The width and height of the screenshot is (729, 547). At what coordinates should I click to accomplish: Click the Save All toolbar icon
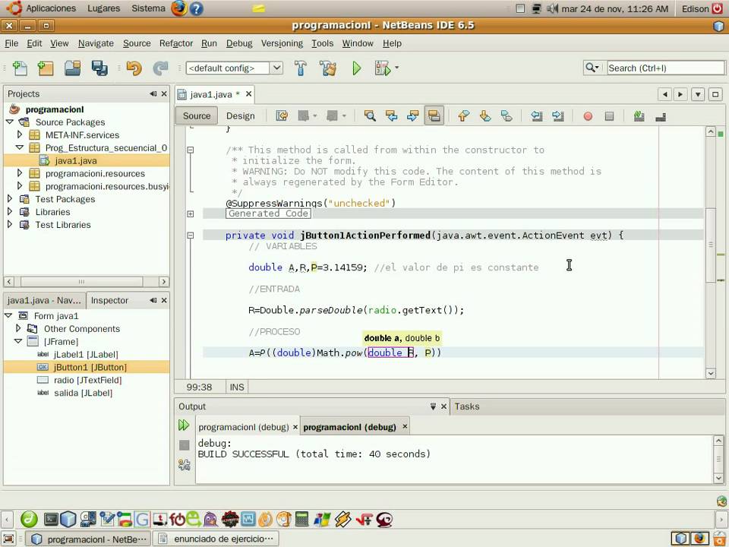click(99, 68)
